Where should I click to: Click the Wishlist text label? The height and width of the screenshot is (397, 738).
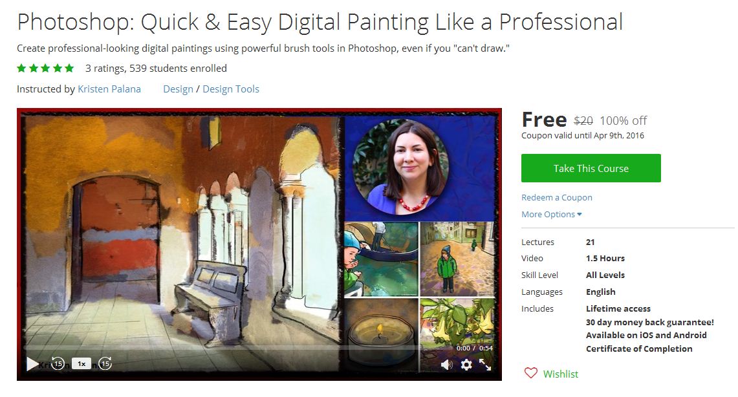click(x=561, y=374)
